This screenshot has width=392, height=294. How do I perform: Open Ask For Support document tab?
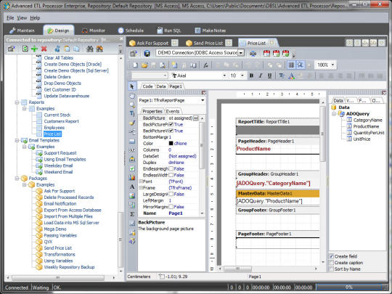pyautogui.click(x=152, y=44)
